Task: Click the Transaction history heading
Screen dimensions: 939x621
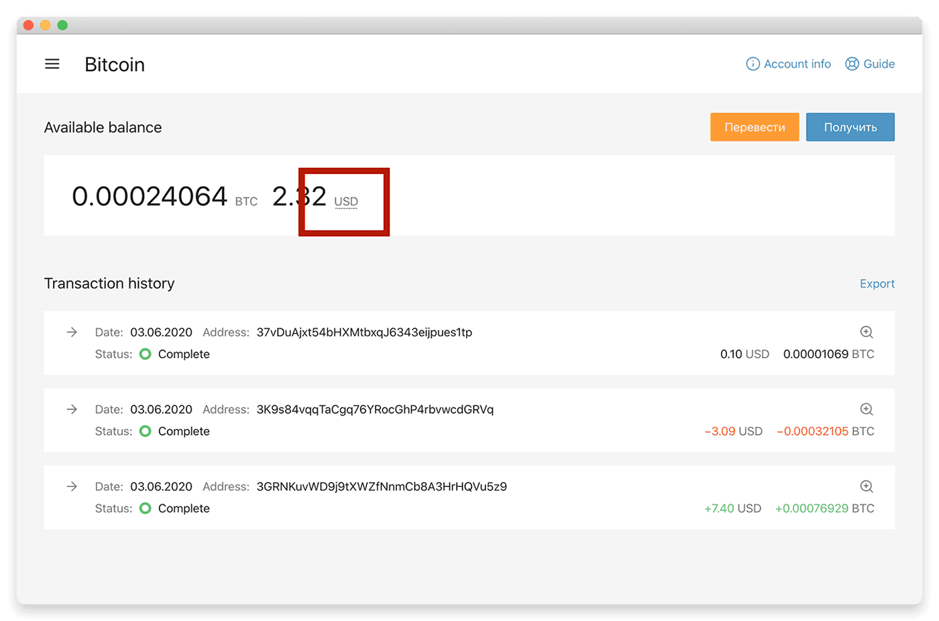Action: tap(109, 283)
